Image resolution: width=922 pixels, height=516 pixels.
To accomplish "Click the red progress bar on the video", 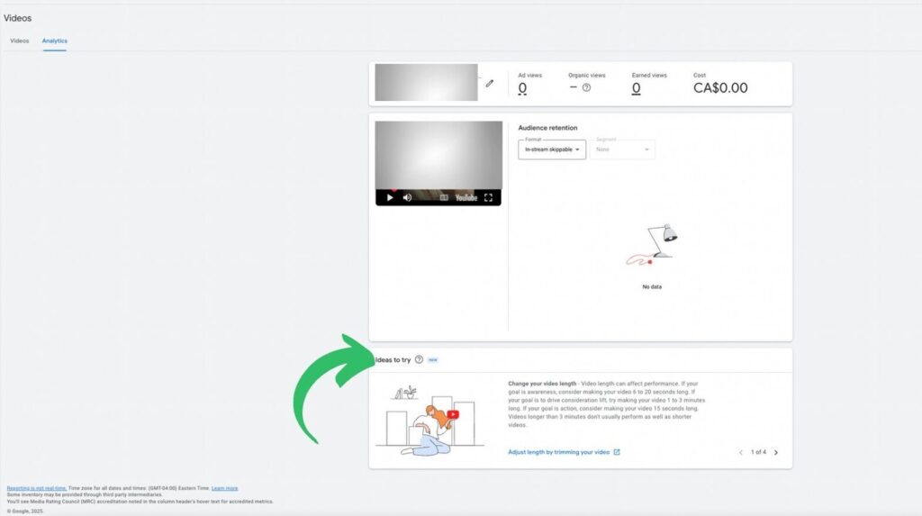I will pos(394,189).
